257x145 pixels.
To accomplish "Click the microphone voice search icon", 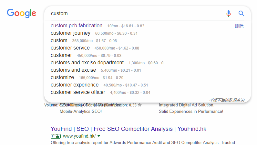I will 229,14.
